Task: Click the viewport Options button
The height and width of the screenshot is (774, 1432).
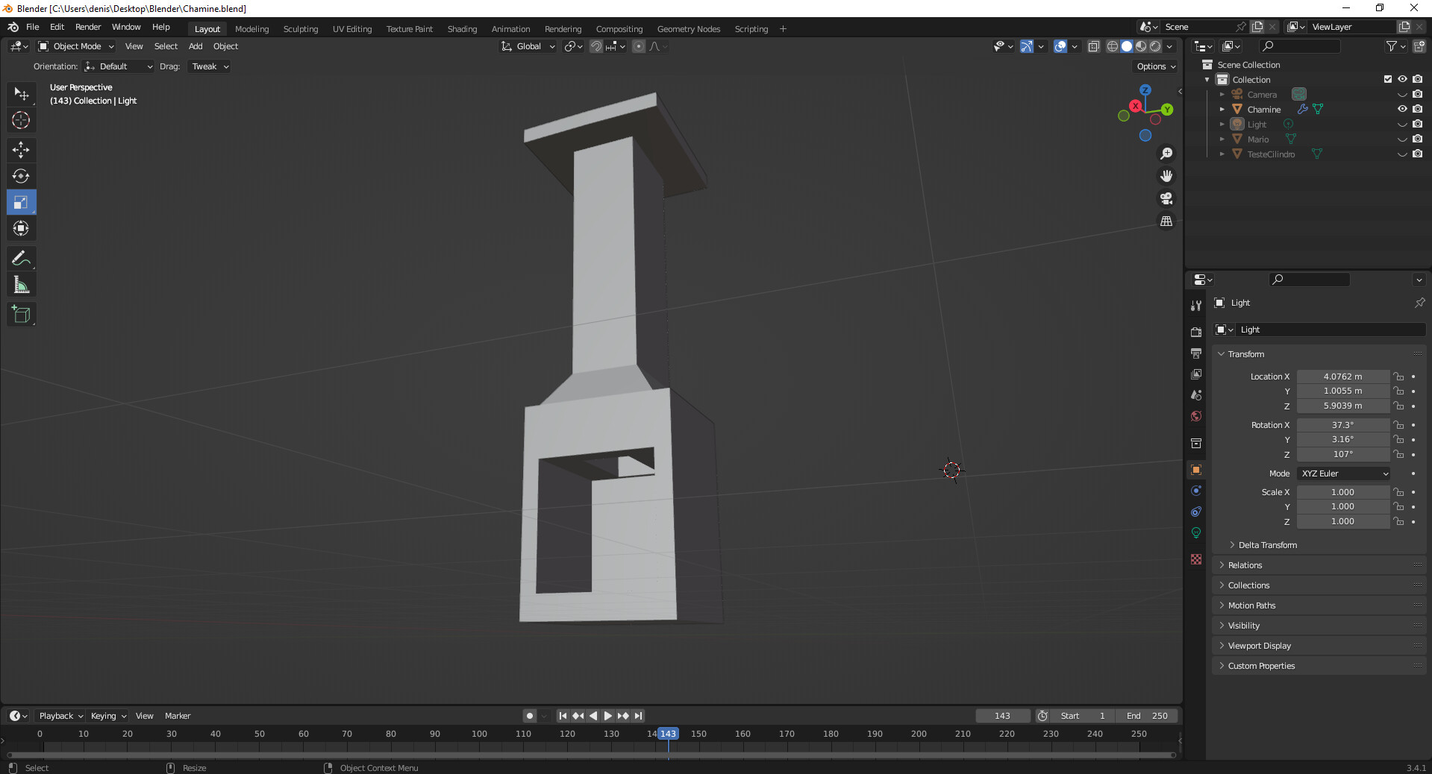Action: point(1155,66)
